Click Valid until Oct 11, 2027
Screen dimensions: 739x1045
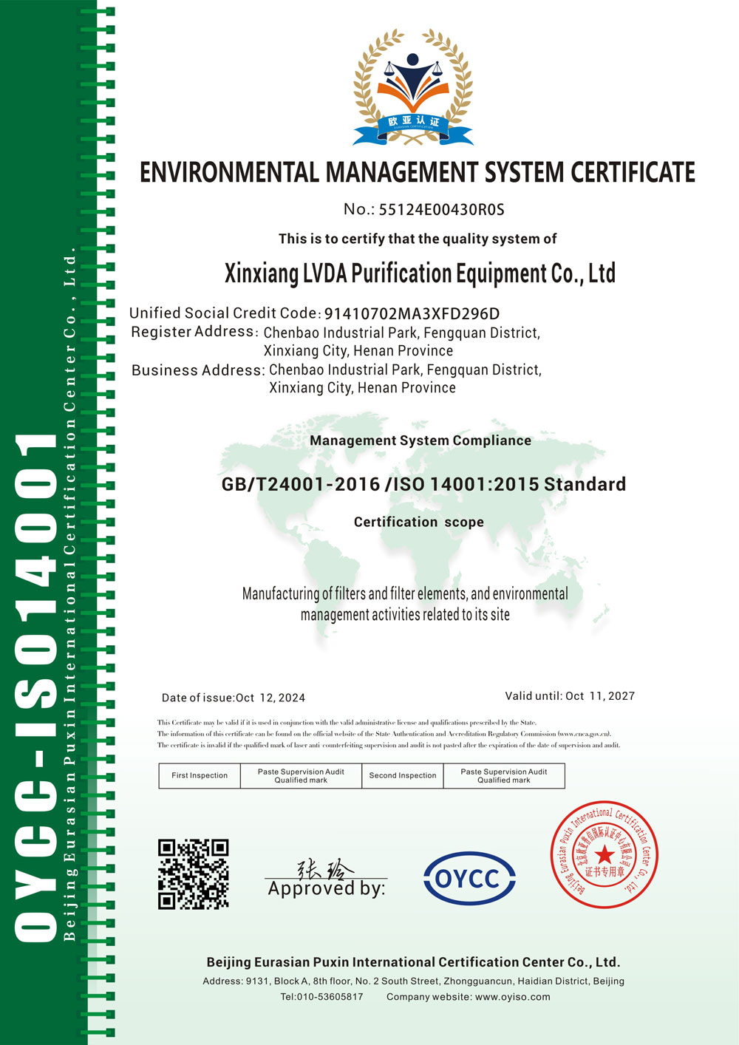(x=570, y=696)
